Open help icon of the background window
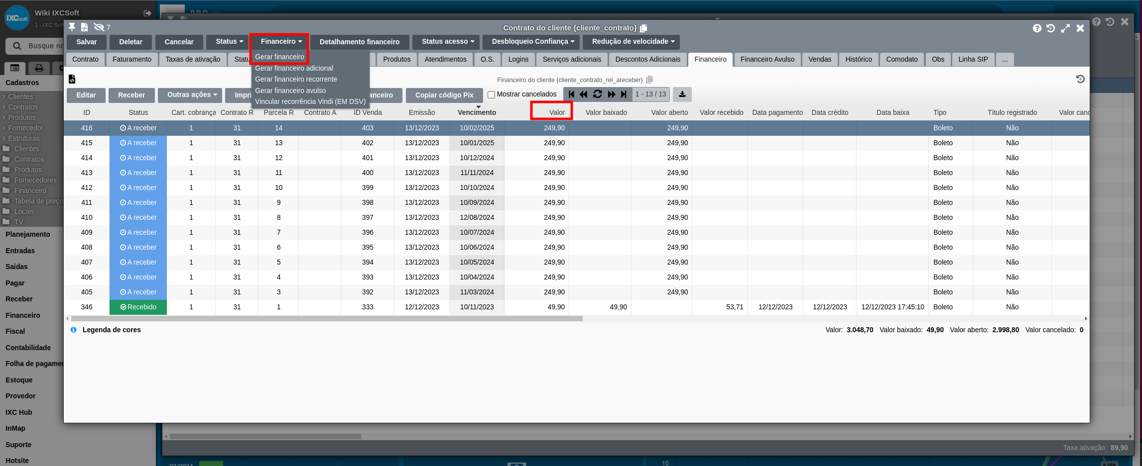 1096,22
